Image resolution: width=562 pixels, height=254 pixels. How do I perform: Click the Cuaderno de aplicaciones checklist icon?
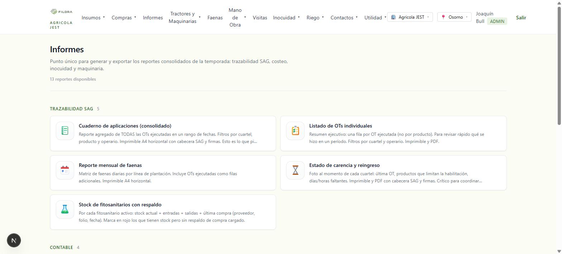point(65,131)
